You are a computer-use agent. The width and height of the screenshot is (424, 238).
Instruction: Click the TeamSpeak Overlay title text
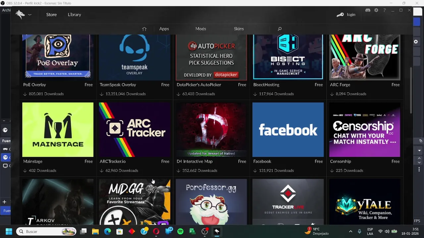(x=118, y=85)
